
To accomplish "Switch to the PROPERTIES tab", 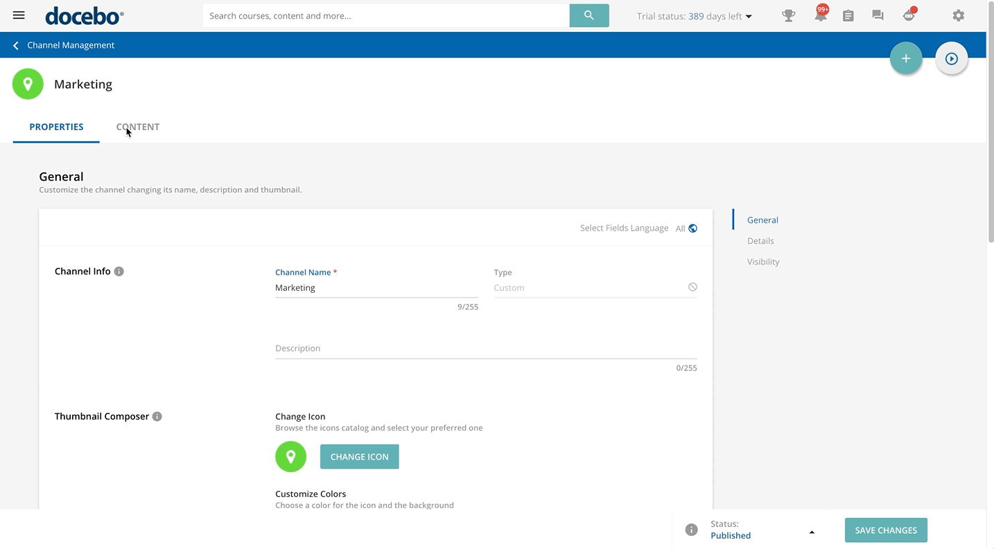I will pos(56,127).
